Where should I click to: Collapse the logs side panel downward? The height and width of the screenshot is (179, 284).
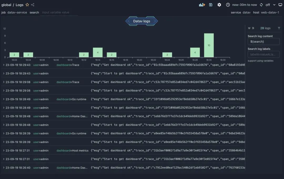point(249,28)
